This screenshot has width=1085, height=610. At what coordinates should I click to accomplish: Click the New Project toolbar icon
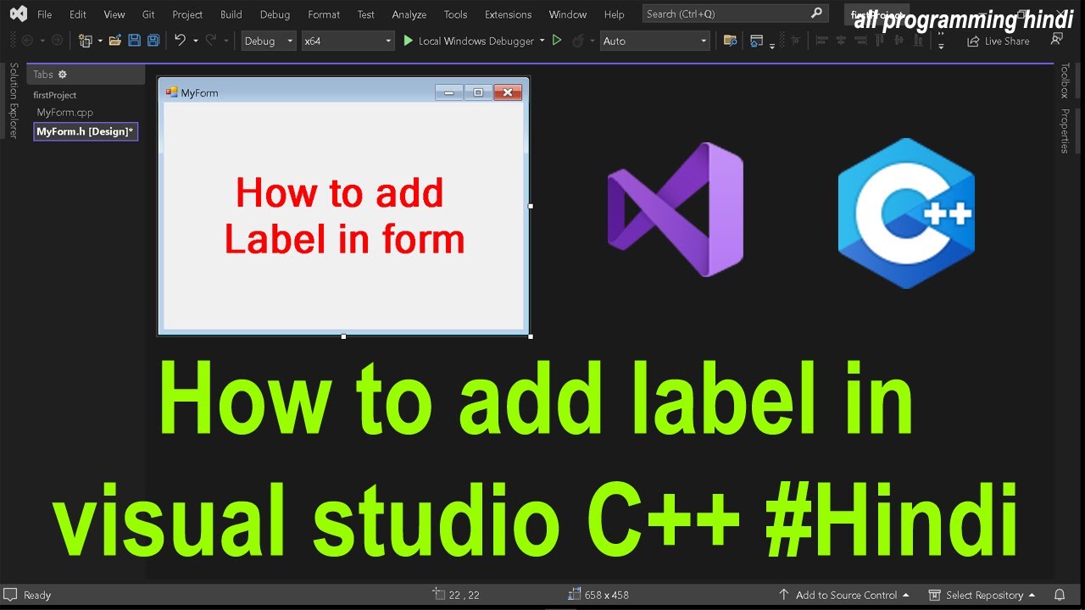pos(85,41)
